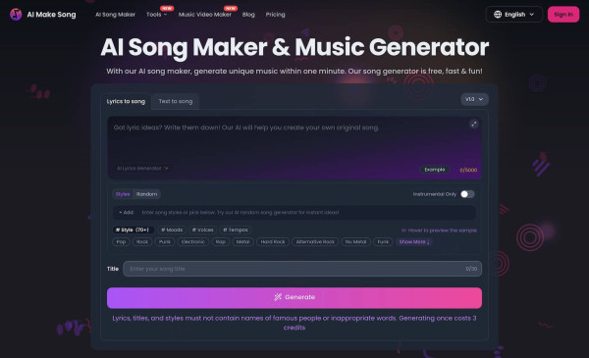The height and width of the screenshot is (358, 589).
Task: Select the Text to song tab
Action: [x=176, y=101]
